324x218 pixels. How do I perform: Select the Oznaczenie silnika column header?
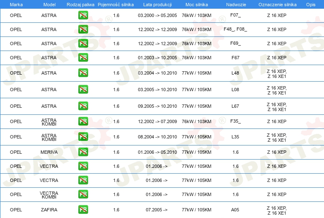pyautogui.click(x=278, y=5)
